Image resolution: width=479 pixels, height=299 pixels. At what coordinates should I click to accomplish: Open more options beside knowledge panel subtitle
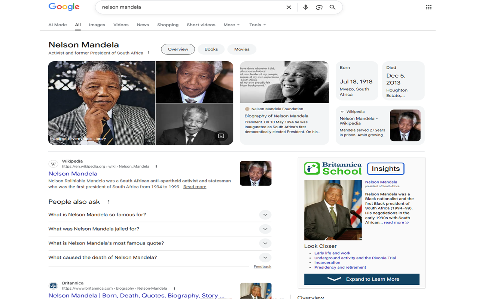(x=149, y=53)
